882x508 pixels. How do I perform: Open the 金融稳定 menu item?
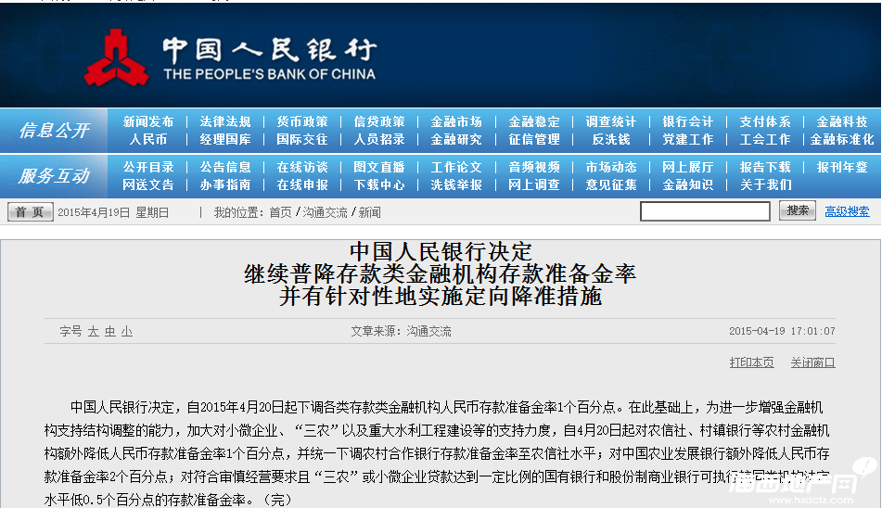pyautogui.click(x=534, y=122)
